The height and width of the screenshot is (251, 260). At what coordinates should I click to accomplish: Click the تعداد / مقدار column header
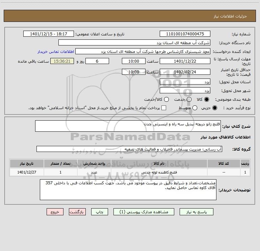(60, 163)
